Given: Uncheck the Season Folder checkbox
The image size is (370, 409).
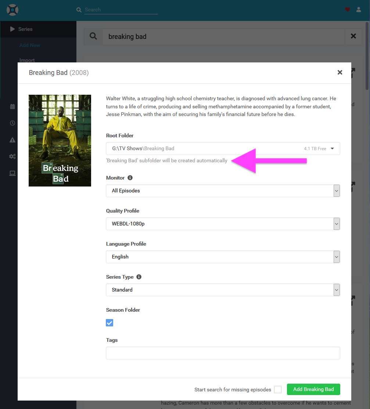Looking at the screenshot, I should click(x=109, y=323).
